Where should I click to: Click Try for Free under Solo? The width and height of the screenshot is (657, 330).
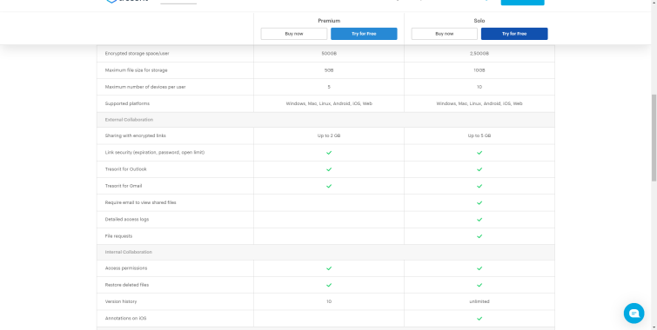point(514,34)
